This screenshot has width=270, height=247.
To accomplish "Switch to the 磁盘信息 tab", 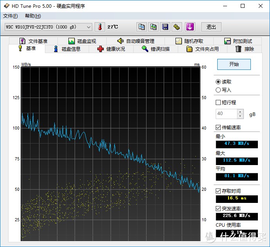I will tap(67, 49).
